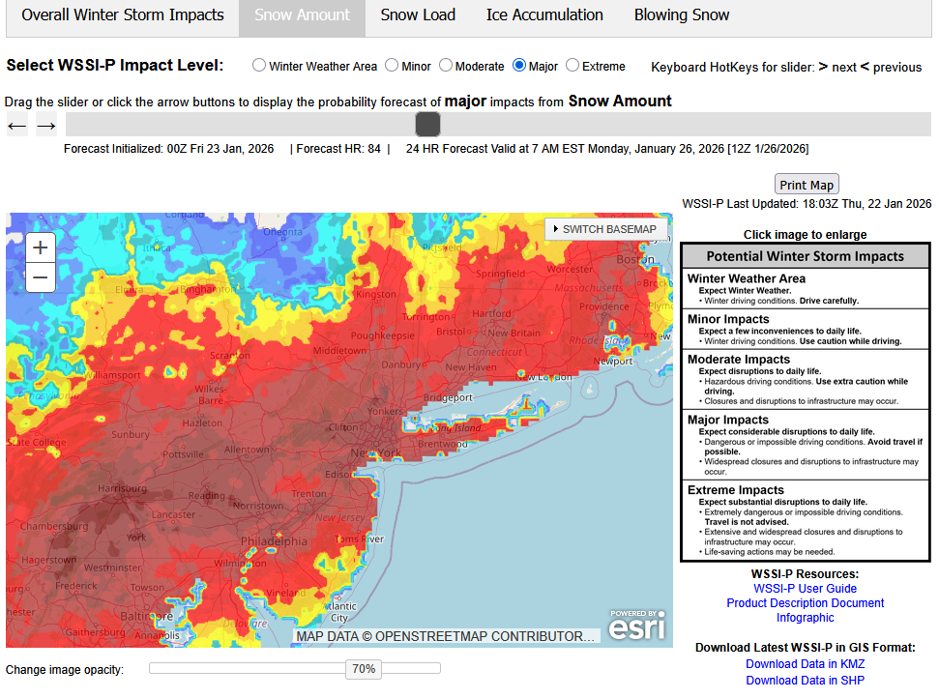Download data in KMZ format

(x=805, y=664)
